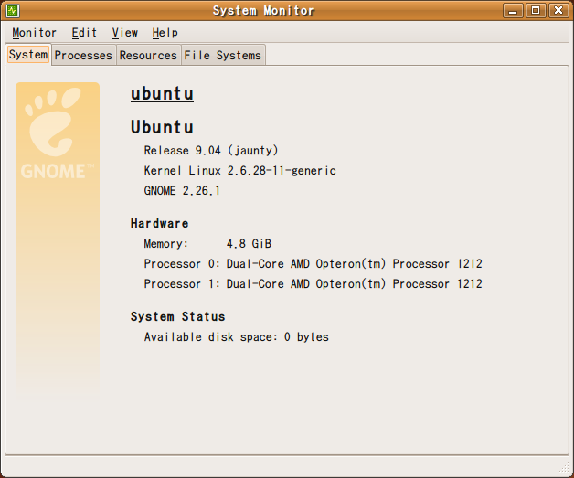The image size is (574, 478).
Task: Select the System tab
Action: (x=27, y=55)
